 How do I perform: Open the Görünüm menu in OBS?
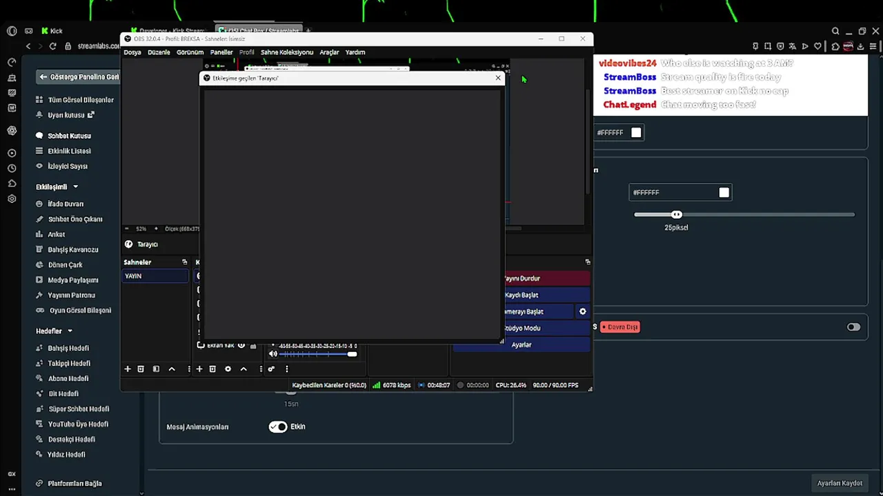(190, 52)
